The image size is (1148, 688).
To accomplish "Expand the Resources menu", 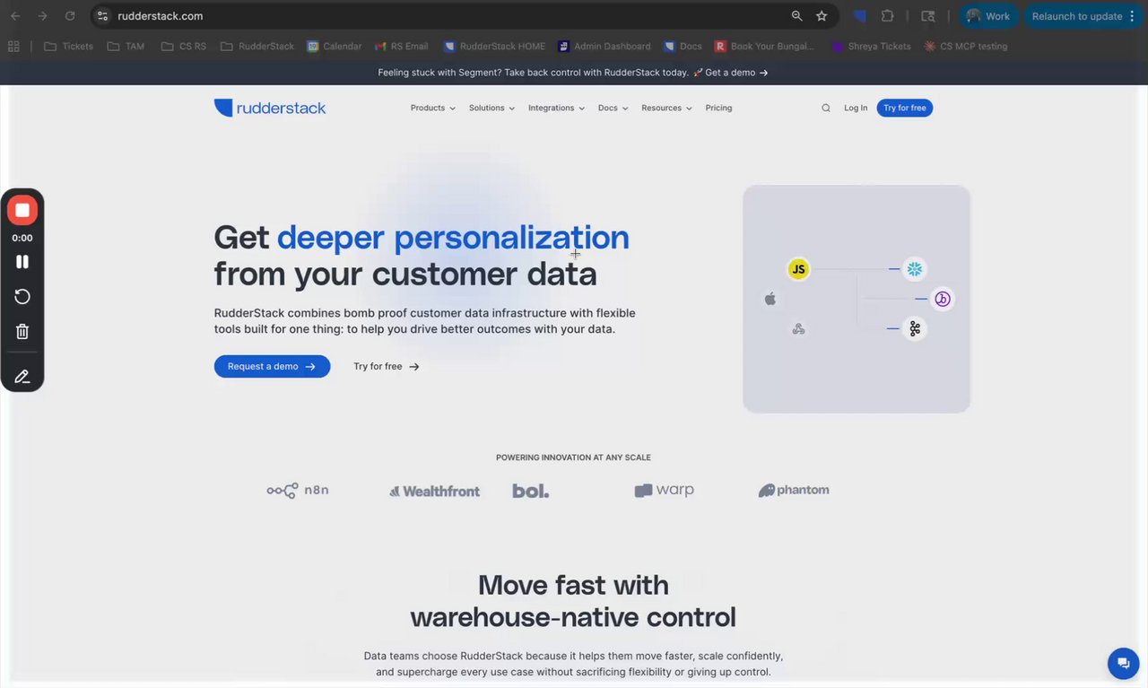I will tap(666, 108).
